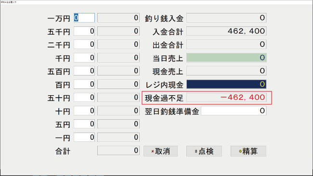The image size is (313, 176).
Task: Click the 出金合計 value field
Action: tap(226, 44)
